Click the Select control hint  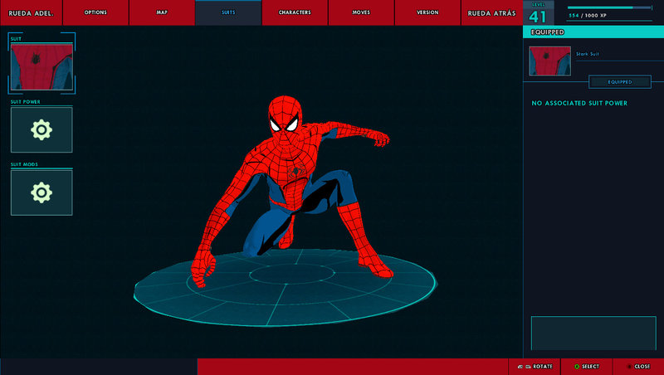pos(587,367)
